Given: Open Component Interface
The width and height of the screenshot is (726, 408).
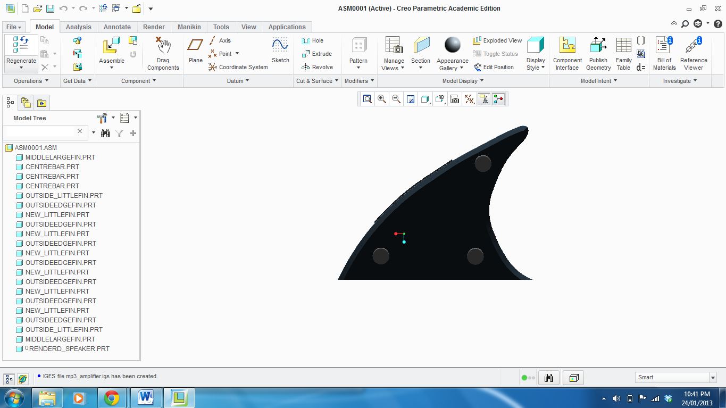Looking at the screenshot, I should click(567, 53).
